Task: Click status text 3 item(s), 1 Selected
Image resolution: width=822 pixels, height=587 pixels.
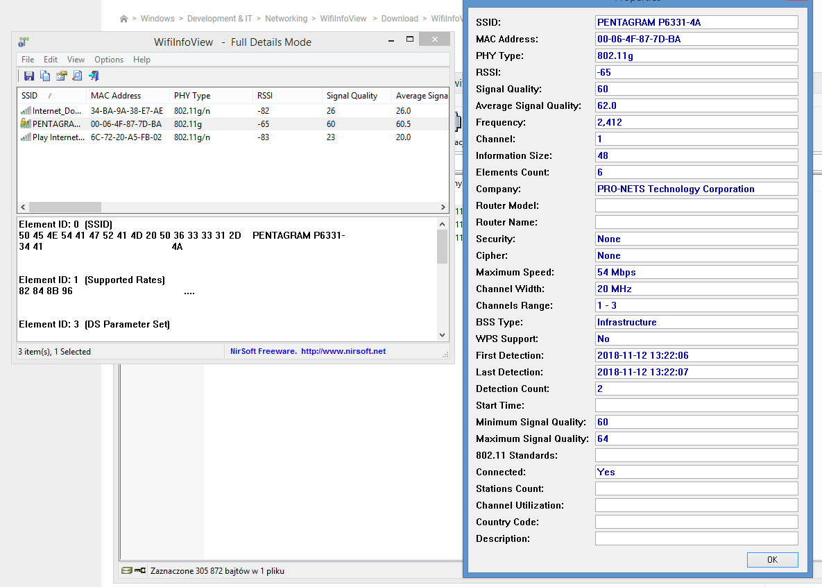Action: 55,352
